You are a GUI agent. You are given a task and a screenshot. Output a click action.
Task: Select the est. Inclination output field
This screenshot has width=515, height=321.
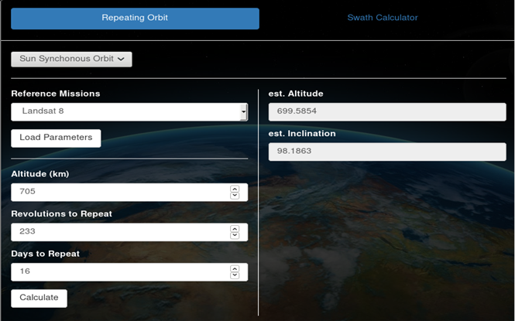pyautogui.click(x=387, y=152)
